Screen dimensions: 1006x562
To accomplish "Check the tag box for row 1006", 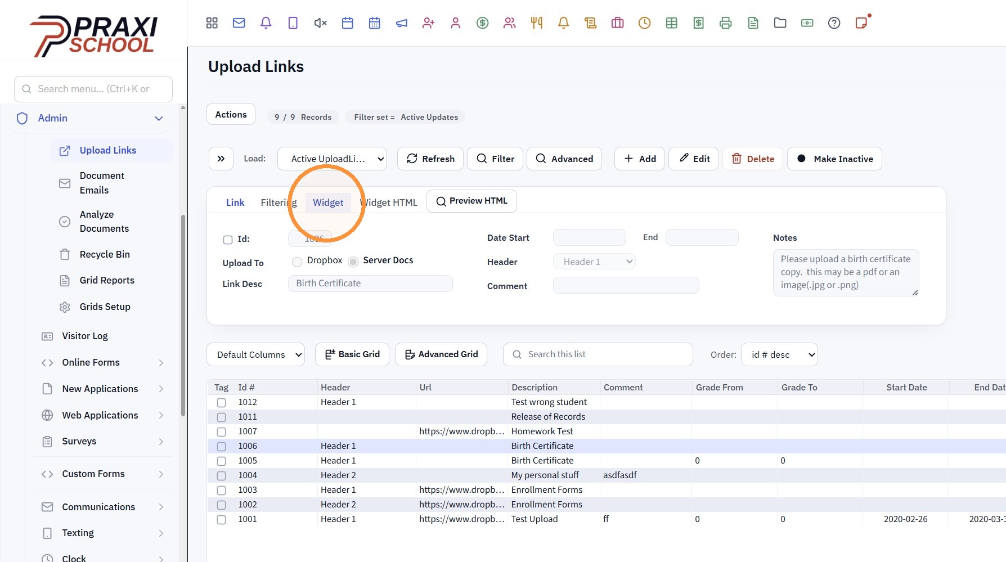I will pyautogui.click(x=221, y=447).
